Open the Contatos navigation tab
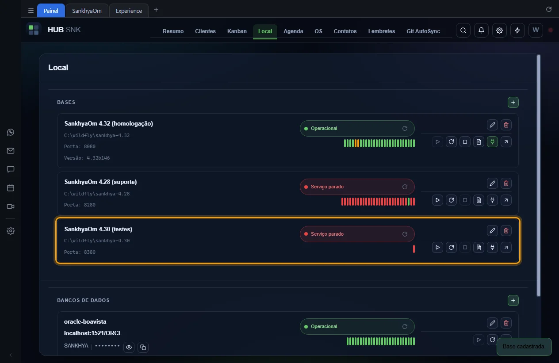 tap(345, 31)
